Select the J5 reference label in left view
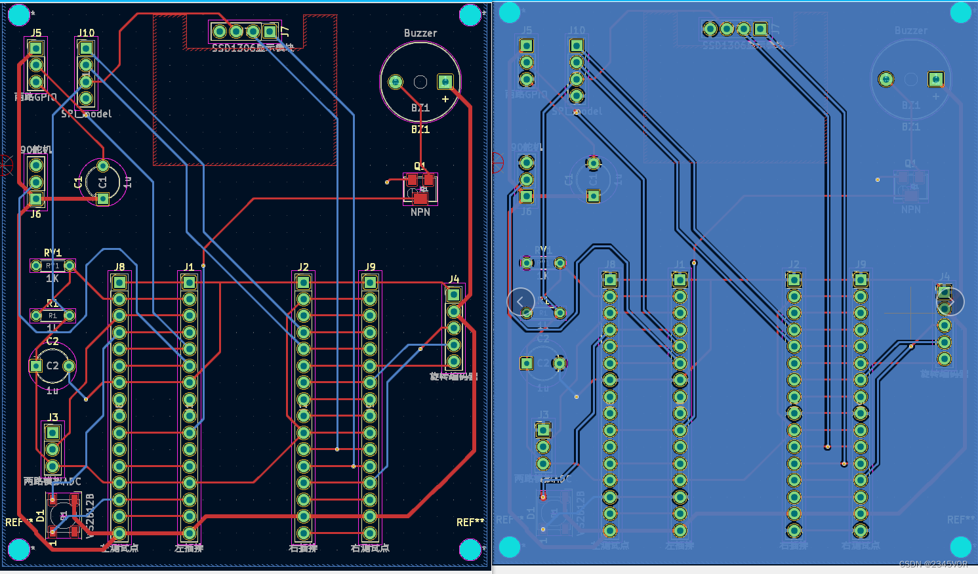Image resolution: width=978 pixels, height=574 pixels. click(36, 32)
